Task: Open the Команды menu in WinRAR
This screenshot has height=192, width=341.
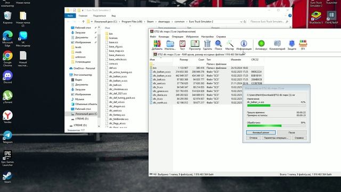Action: tap(164, 37)
